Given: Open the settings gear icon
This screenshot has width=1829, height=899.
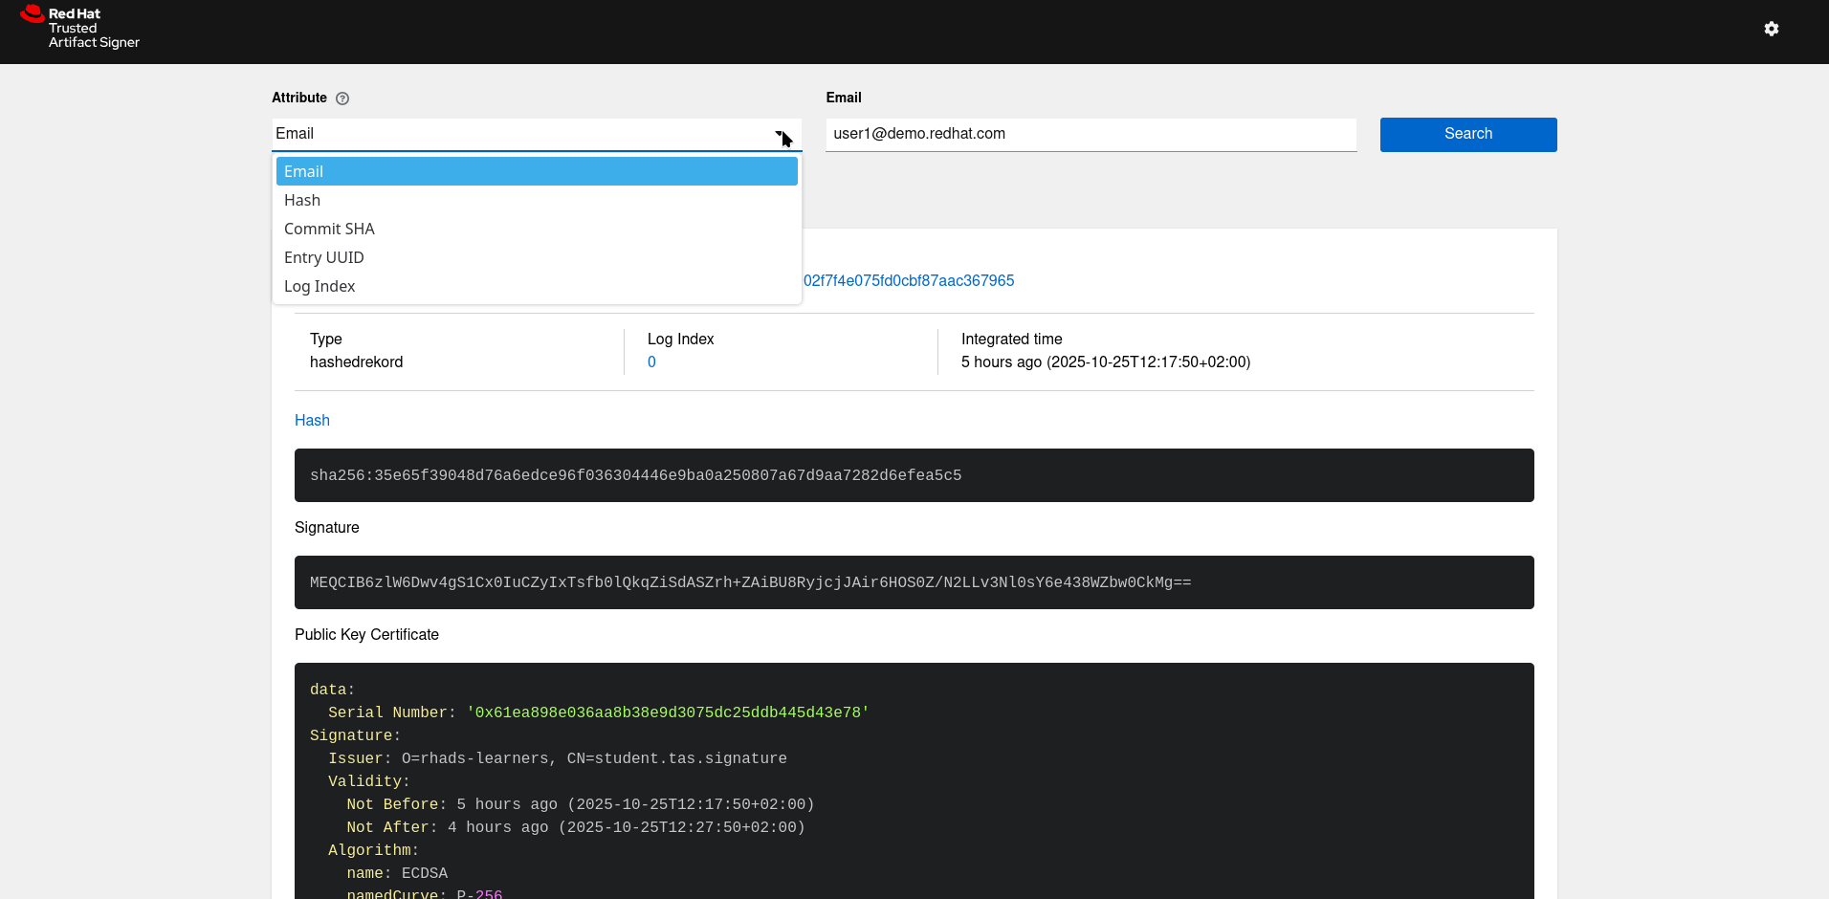Looking at the screenshot, I should 1771,30.
